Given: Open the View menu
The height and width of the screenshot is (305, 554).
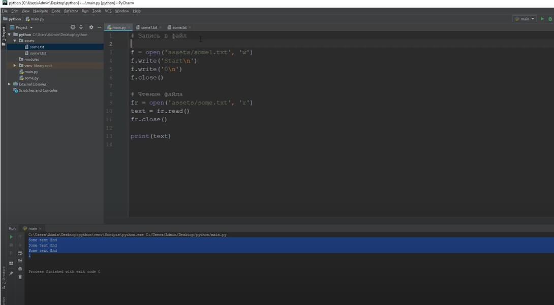Looking at the screenshot, I should coord(25,11).
